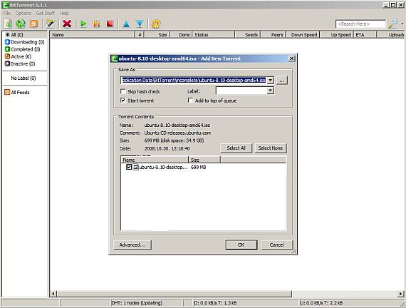
Task: Click the ISO file icon in contents list
Action: pos(135,168)
